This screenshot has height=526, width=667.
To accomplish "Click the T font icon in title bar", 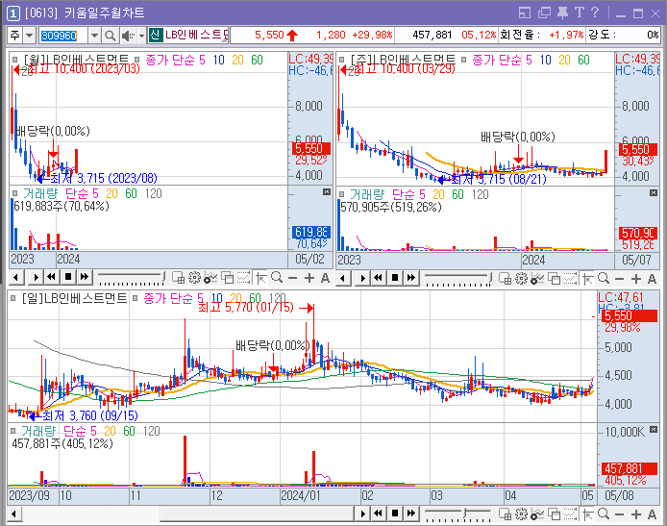I will [579, 13].
